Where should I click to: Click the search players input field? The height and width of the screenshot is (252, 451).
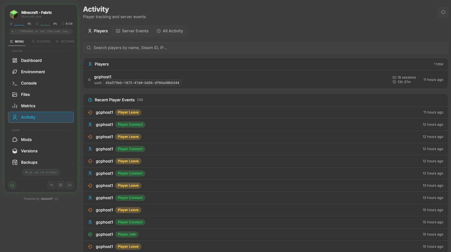click(x=265, y=48)
